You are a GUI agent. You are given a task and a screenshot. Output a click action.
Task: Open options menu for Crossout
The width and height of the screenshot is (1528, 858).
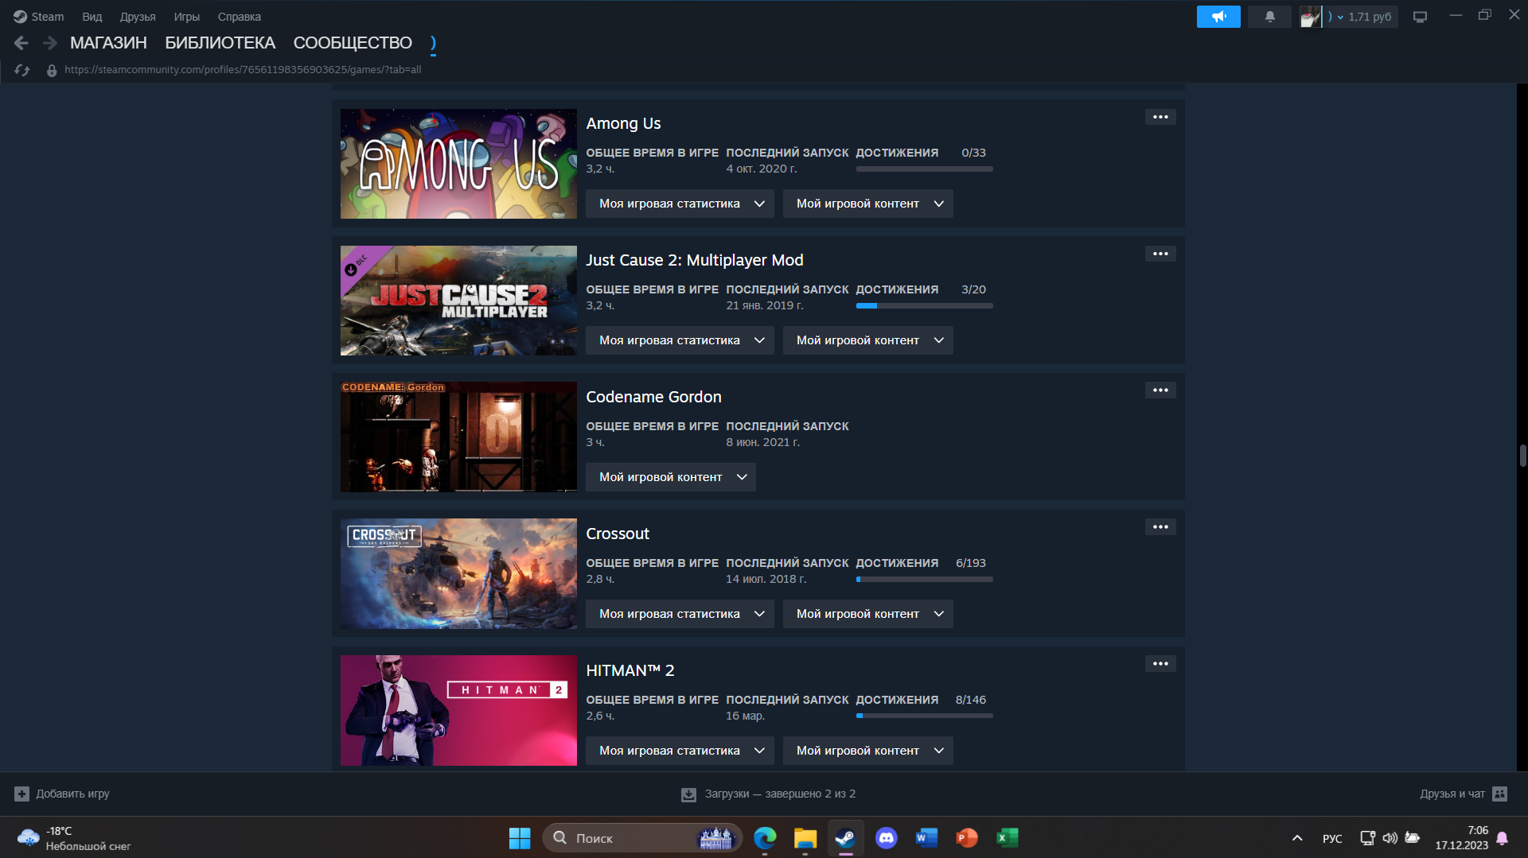pyautogui.click(x=1160, y=527)
